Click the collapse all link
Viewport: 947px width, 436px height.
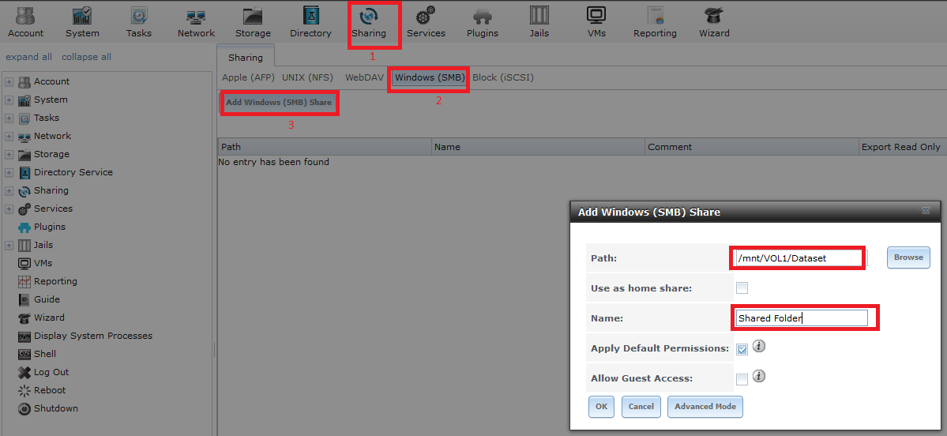(x=86, y=57)
